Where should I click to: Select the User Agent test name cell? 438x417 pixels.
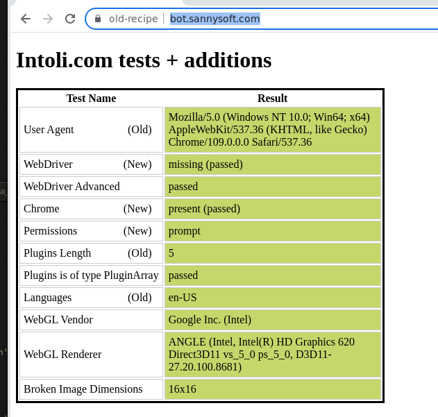(x=91, y=130)
